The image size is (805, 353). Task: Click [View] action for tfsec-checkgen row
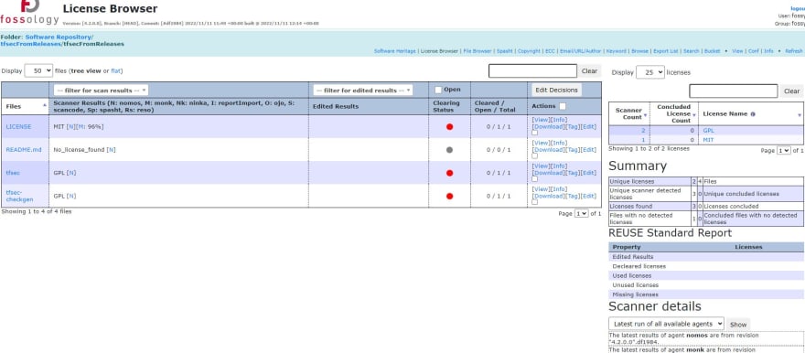point(542,188)
